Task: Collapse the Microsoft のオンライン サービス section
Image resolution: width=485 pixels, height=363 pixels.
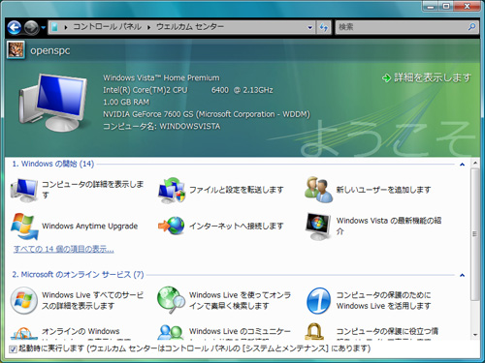Action: point(462,275)
